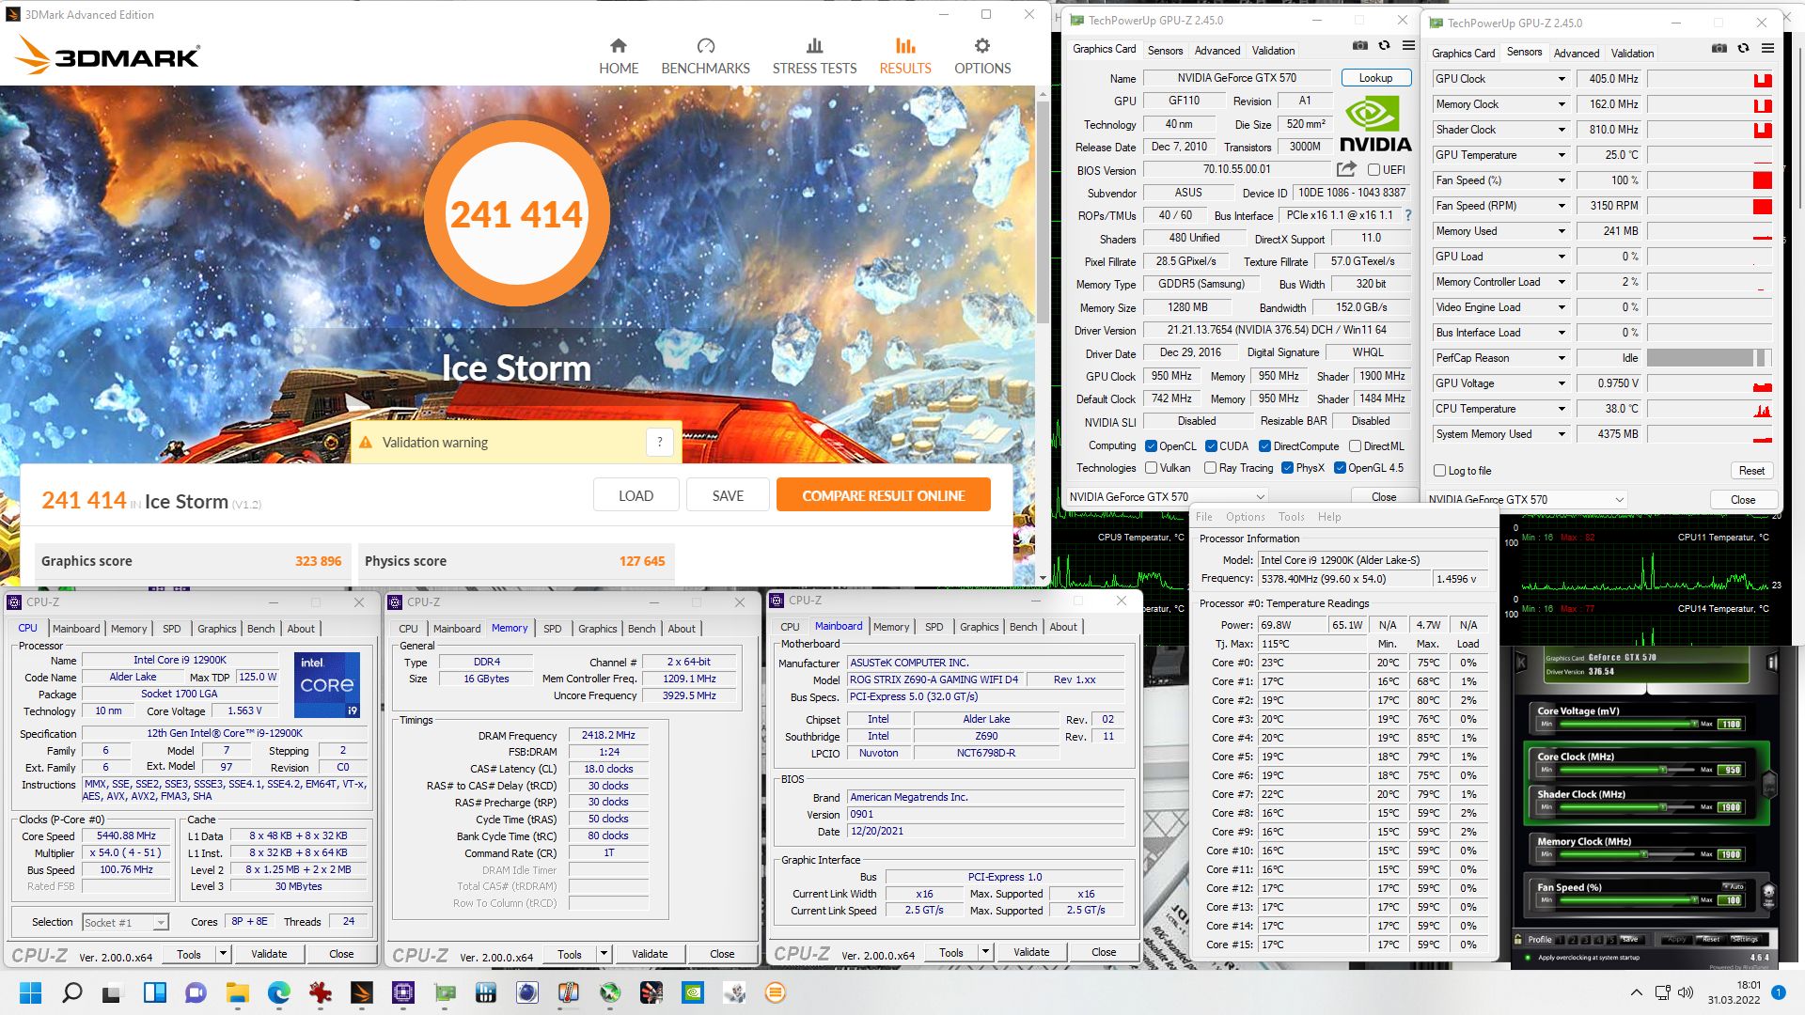
Task: Switch to Advanced tab in GPU-Z Graphics Card window
Action: [x=1216, y=51]
